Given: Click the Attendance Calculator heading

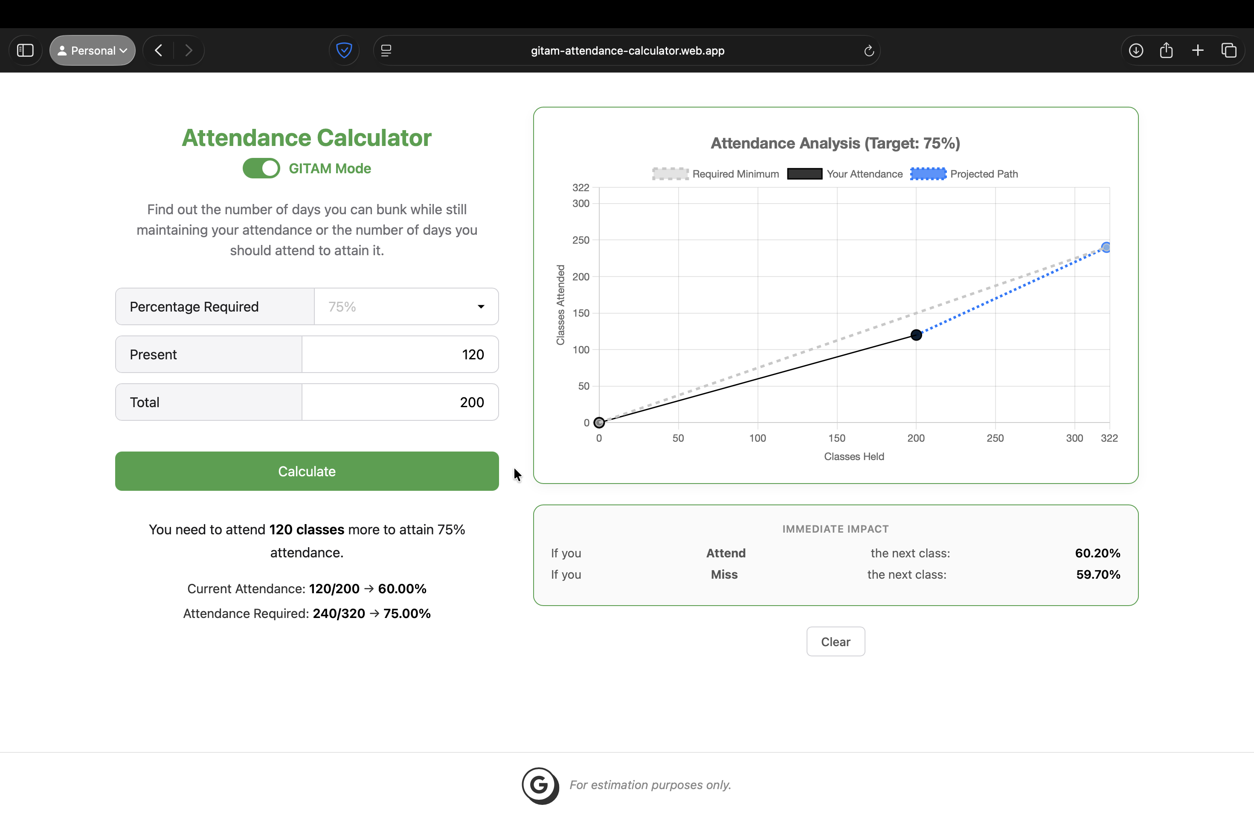Looking at the screenshot, I should pos(307,137).
